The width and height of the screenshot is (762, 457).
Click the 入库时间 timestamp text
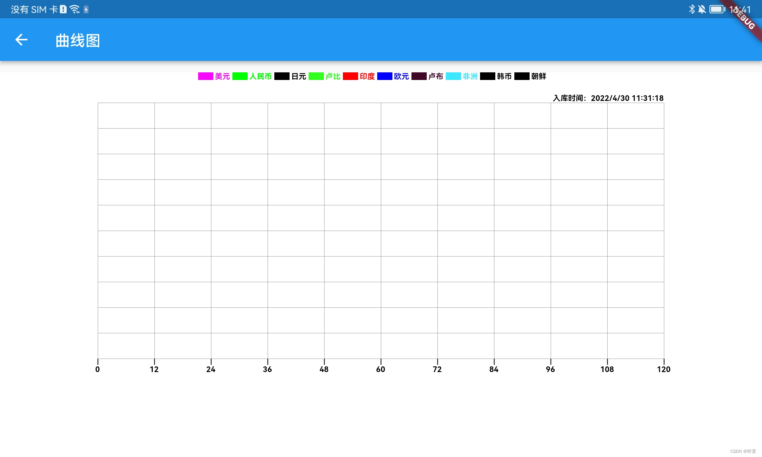608,98
